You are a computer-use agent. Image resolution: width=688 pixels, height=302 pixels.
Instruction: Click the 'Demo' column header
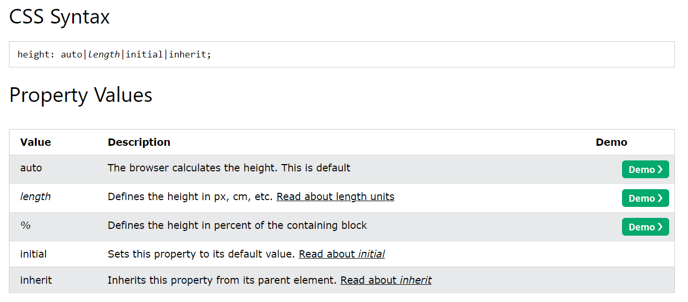(612, 142)
